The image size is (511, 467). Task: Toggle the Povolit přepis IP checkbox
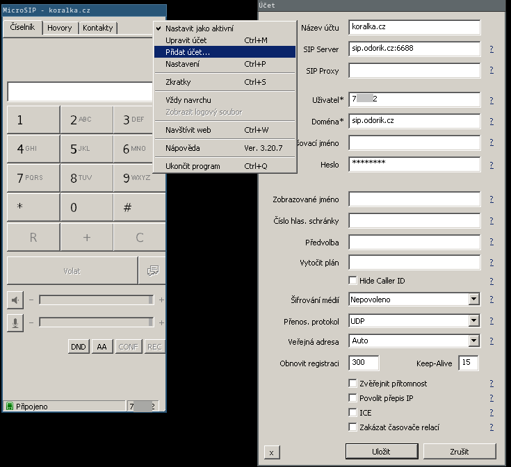click(352, 398)
